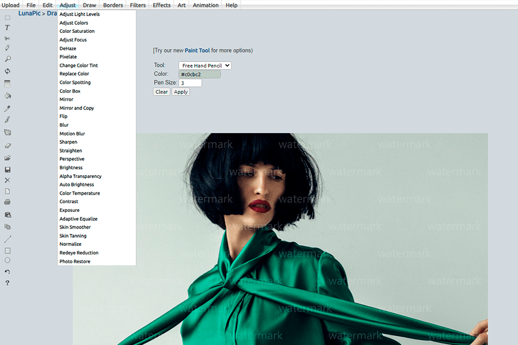
Task: Click the undo arrow icon
Action: [8, 272]
